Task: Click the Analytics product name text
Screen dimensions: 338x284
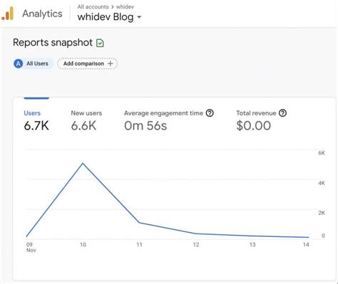Action: (42, 14)
